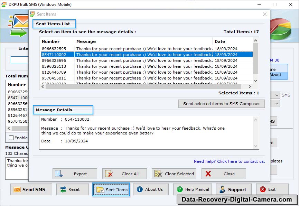Click down arrow in Message Details scrollbar

(x=256, y=146)
